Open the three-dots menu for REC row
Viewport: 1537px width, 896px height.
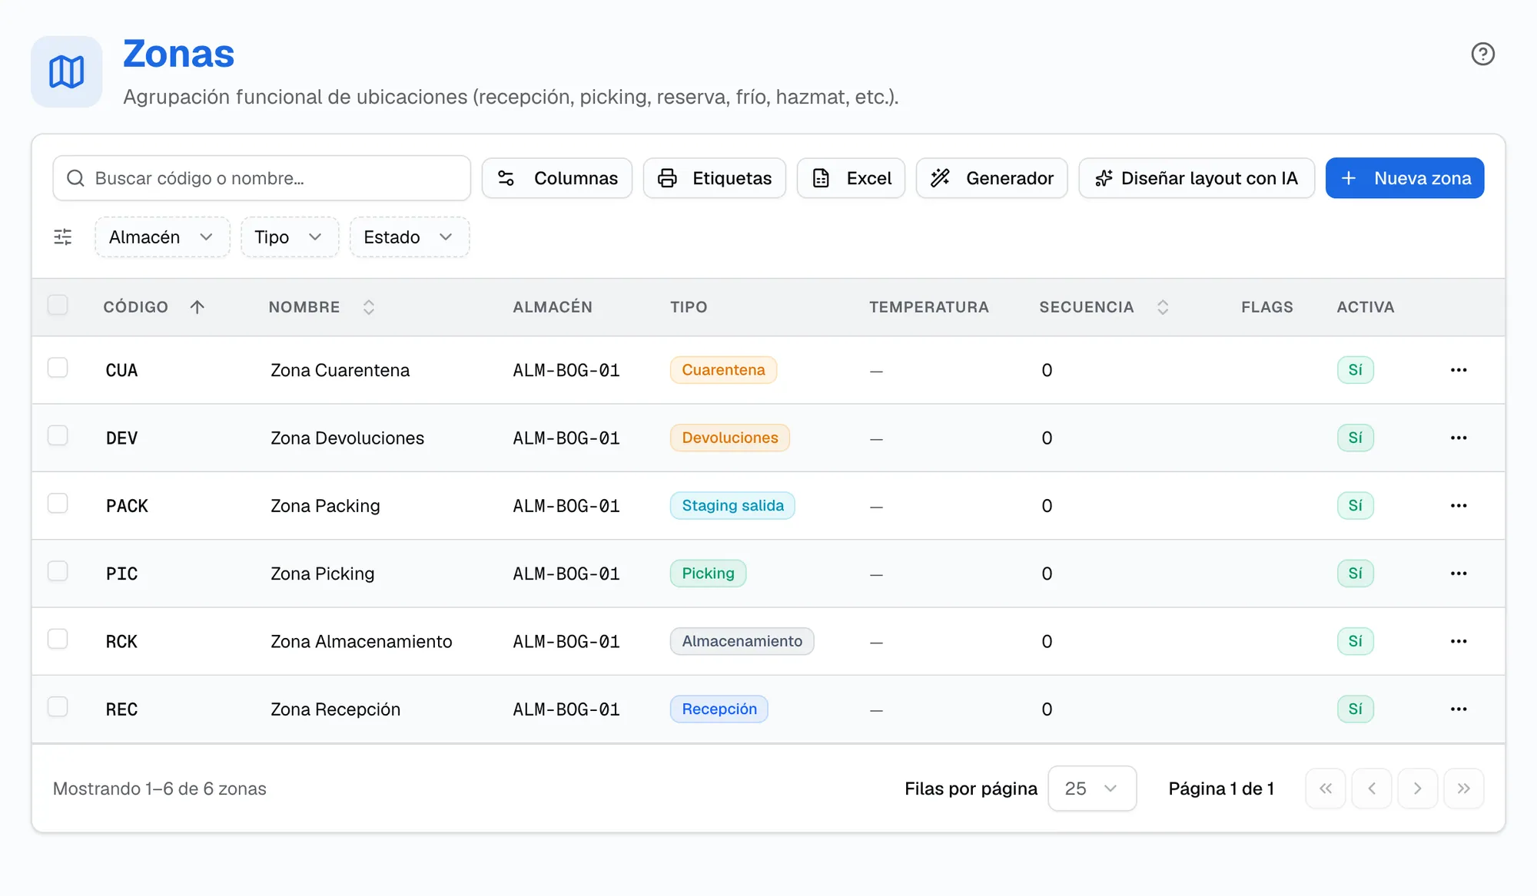(1459, 709)
